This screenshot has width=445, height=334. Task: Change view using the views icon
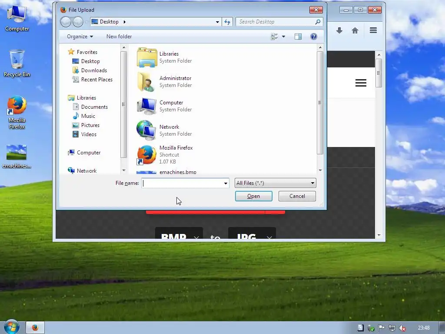(274, 37)
